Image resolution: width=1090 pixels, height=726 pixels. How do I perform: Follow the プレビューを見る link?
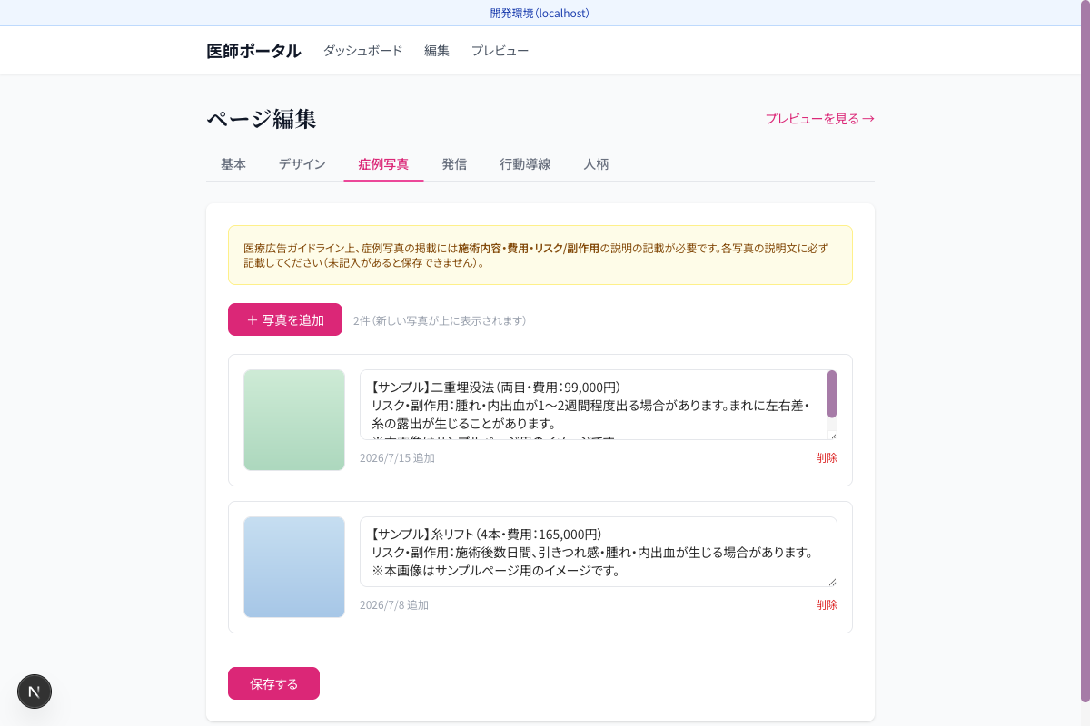click(819, 118)
